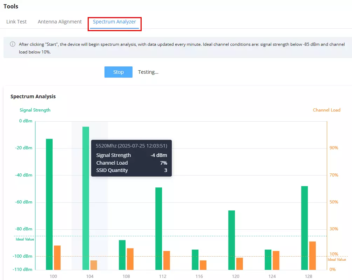Click the Channel Load axis label

327,110
